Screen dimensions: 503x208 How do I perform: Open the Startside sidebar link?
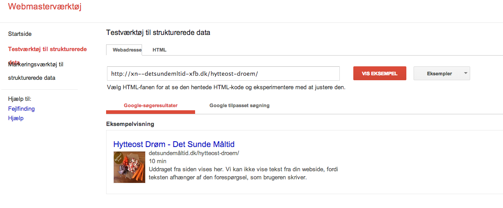coord(20,34)
